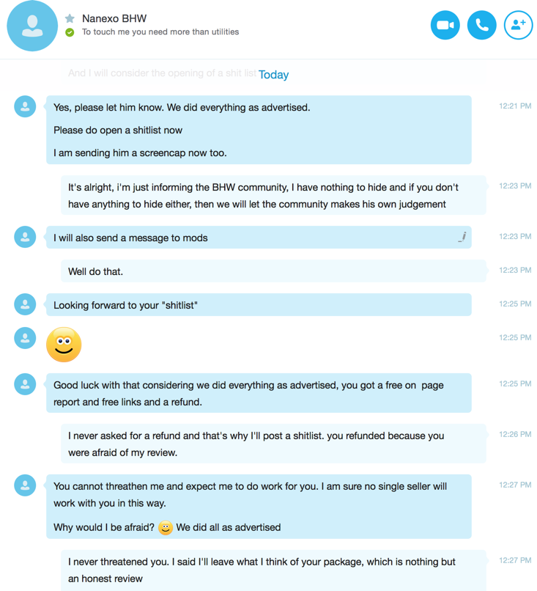Click the edited pencil icon on mods message
This screenshot has width=537, height=591.
click(462, 237)
